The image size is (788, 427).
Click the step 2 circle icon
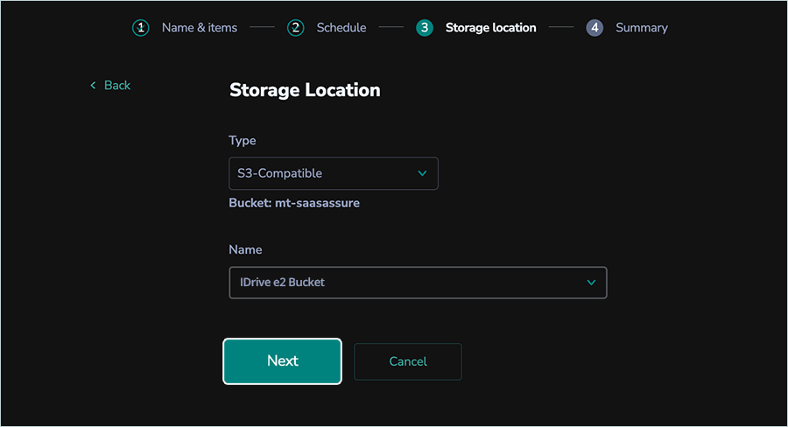[x=296, y=28]
